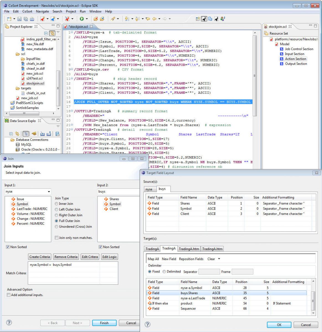322x332 pixels.
Task: Check Add additional inputs option
Action: pyautogui.click(x=9, y=295)
